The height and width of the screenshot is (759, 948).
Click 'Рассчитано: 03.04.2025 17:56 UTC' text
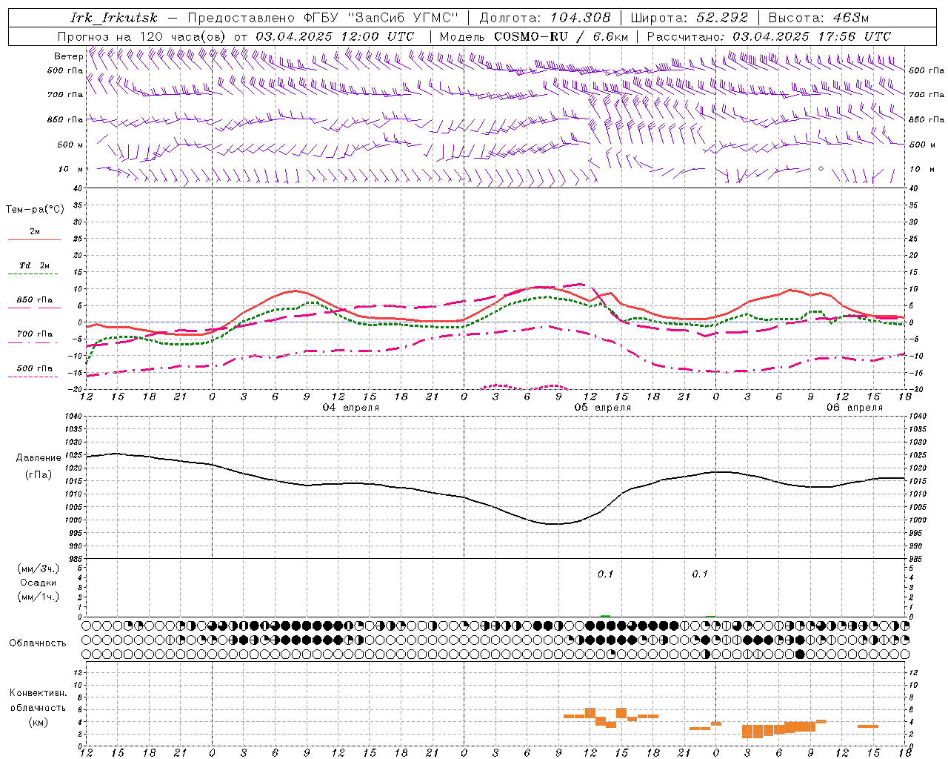pos(769,36)
